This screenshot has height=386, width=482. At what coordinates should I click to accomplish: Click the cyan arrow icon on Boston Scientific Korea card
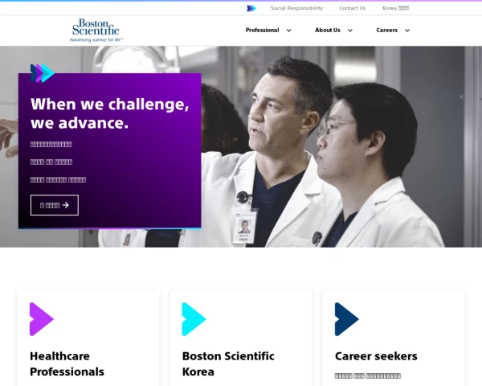click(x=194, y=319)
